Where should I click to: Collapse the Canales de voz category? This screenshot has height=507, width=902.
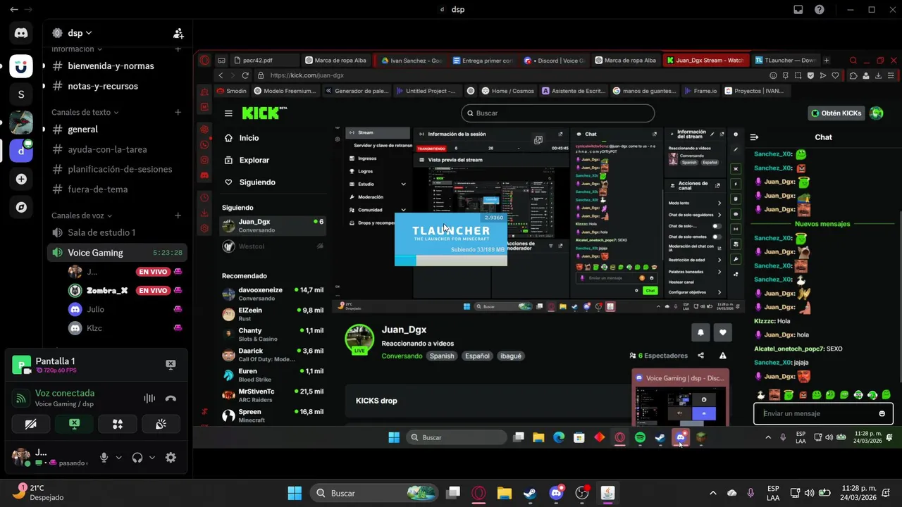coord(82,215)
